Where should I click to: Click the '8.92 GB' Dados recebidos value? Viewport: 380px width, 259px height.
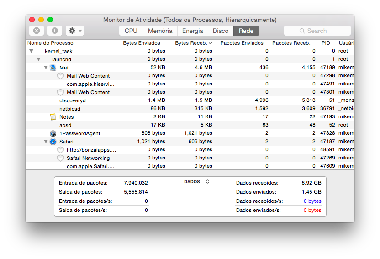311,183
